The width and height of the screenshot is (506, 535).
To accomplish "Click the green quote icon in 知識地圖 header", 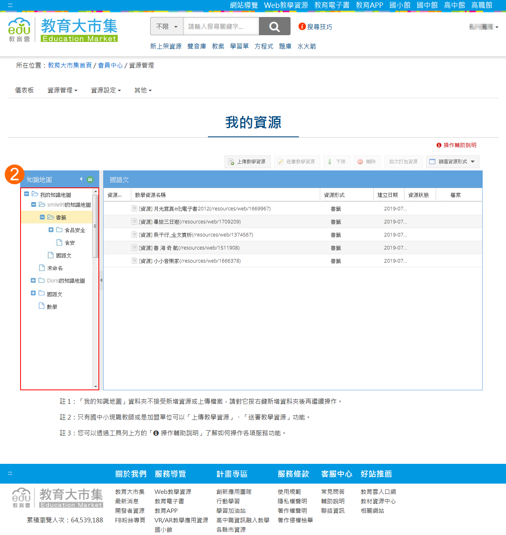I will [90, 180].
